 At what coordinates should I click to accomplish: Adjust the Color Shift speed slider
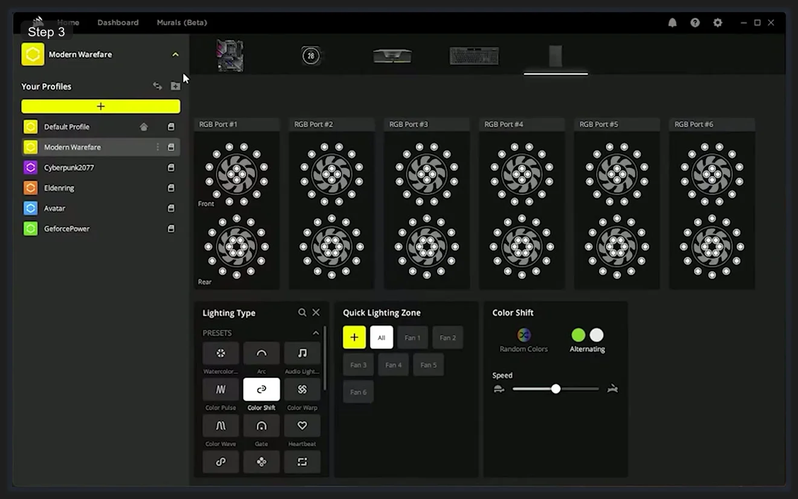556,389
